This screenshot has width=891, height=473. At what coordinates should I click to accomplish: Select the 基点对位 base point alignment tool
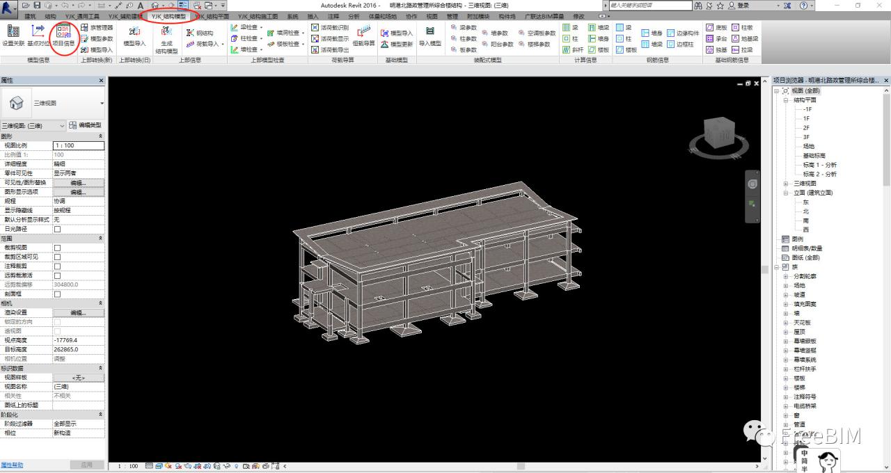(38, 35)
